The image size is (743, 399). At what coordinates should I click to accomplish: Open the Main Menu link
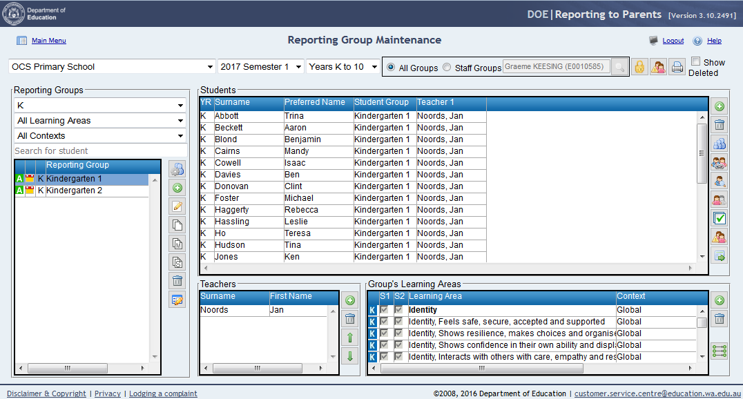tap(48, 41)
